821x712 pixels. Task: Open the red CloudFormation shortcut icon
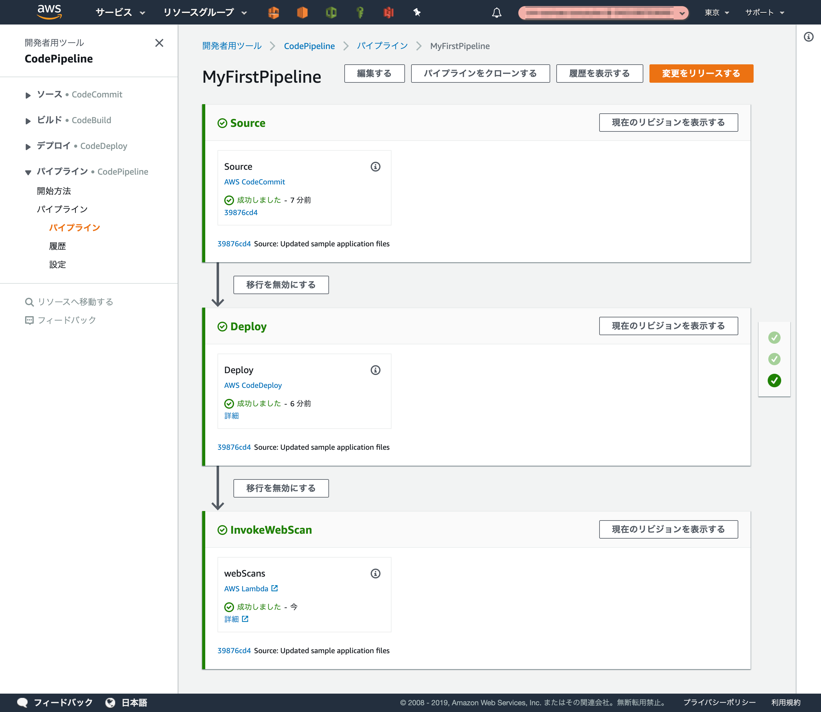388,12
